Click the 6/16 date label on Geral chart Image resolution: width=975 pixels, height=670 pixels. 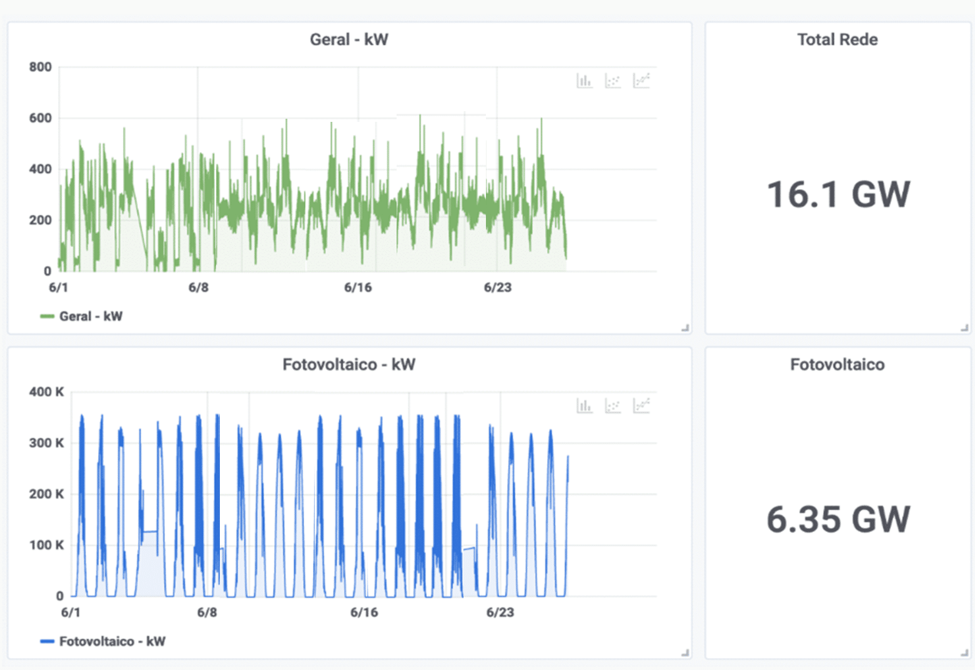(358, 287)
